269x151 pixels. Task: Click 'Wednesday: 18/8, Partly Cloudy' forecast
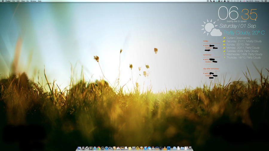coord(244,54)
